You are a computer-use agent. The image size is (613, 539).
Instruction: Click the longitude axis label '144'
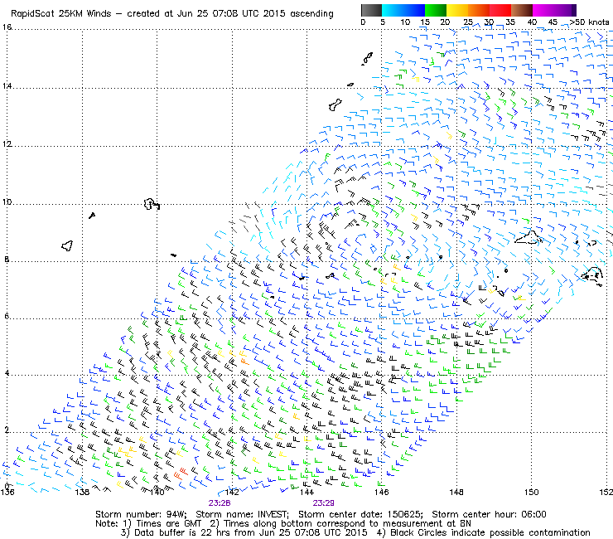(x=306, y=492)
